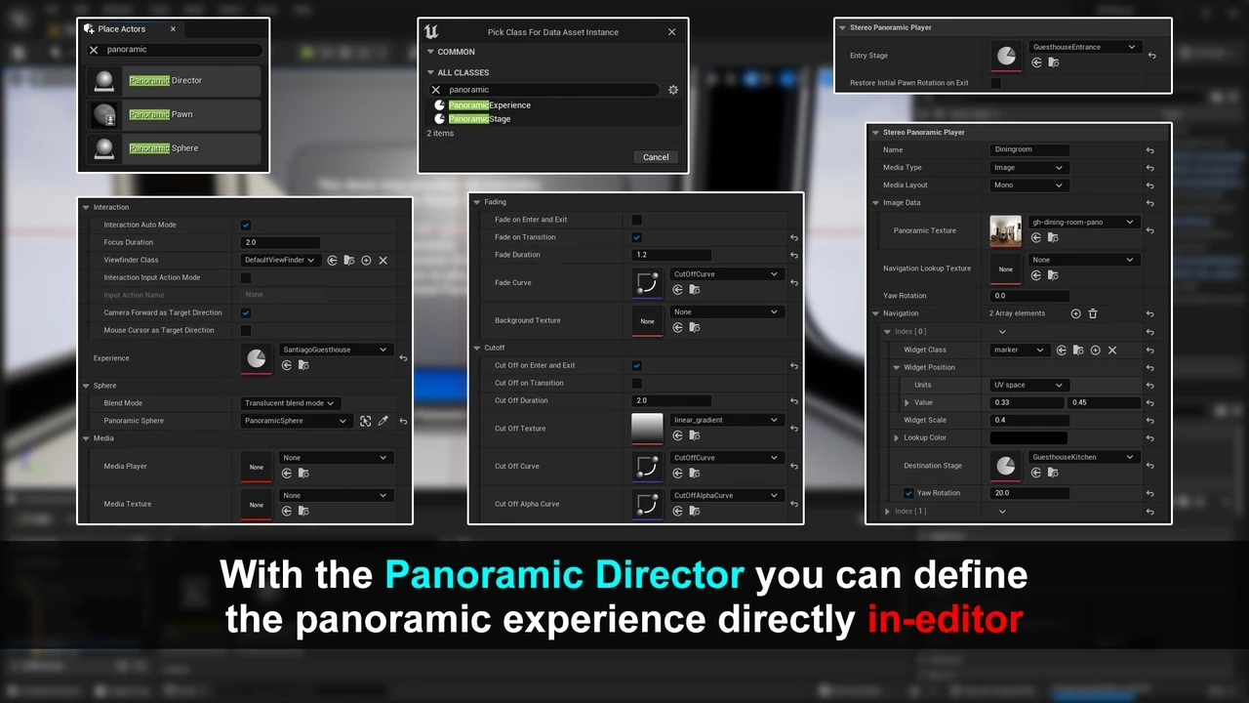Screen dimensions: 1249x703
Task: Reset Panoramic Texture to default value
Action: click(x=1150, y=230)
